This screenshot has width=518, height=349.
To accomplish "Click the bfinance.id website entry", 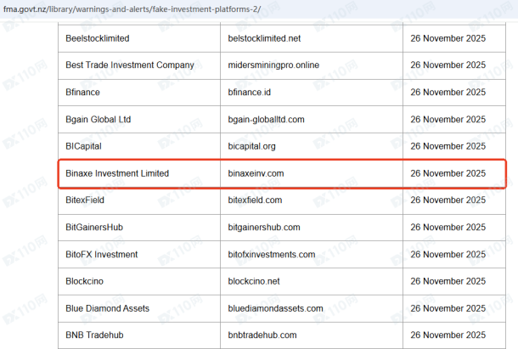I will (x=251, y=93).
